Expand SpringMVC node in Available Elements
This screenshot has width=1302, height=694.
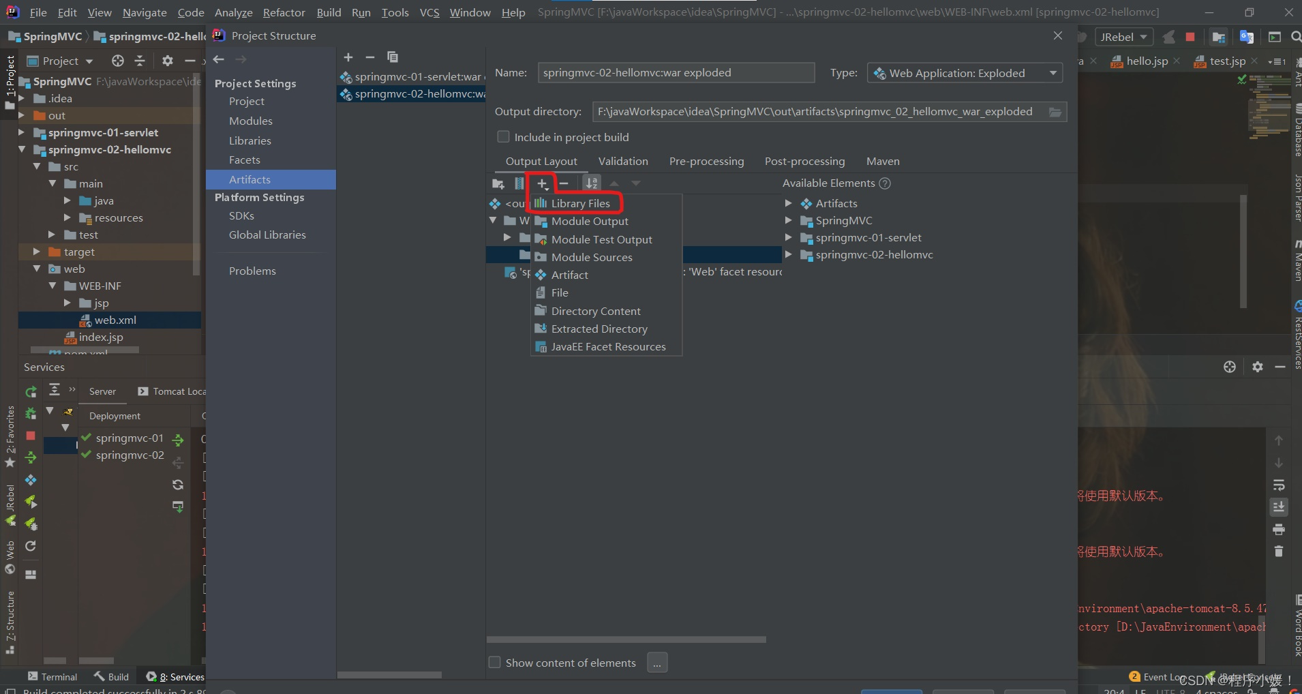tap(788, 220)
